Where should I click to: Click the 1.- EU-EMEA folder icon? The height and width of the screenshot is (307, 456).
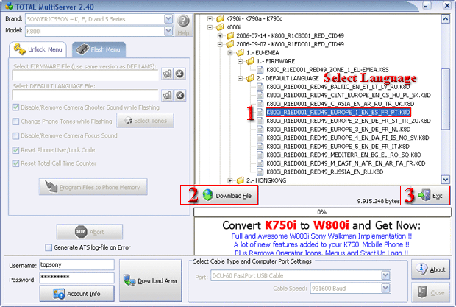[240, 53]
